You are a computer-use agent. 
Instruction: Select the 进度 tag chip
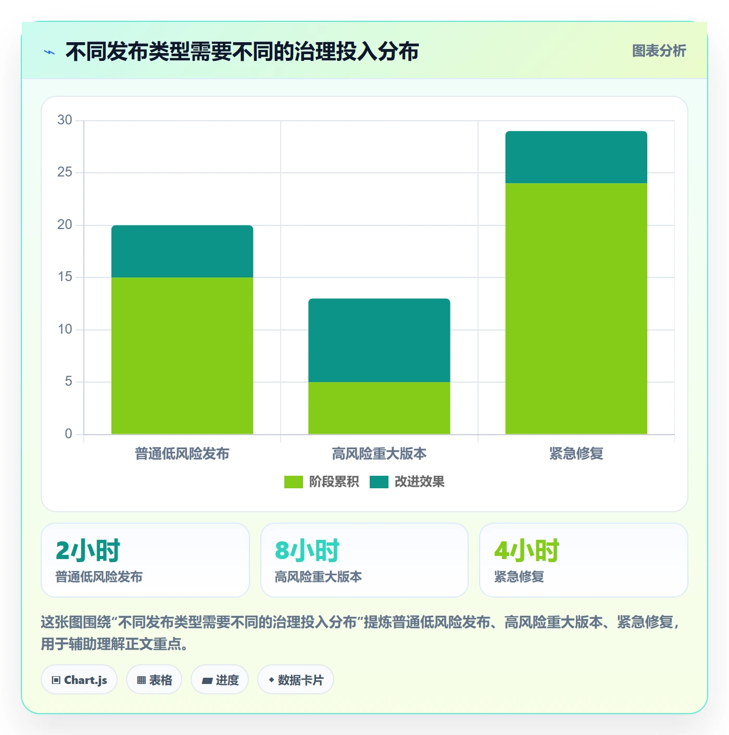[x=220, y=680]
